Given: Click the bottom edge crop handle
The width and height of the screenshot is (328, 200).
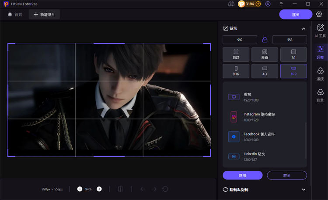Looking at the screenshot, I should [109, 156].
